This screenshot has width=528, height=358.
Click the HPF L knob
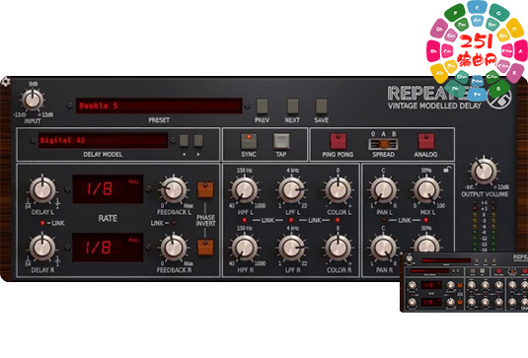pyautogui.click(x=245, y=189)
